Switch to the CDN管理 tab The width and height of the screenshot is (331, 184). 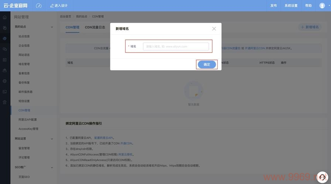pyautogui.click(x=72, y=27)
